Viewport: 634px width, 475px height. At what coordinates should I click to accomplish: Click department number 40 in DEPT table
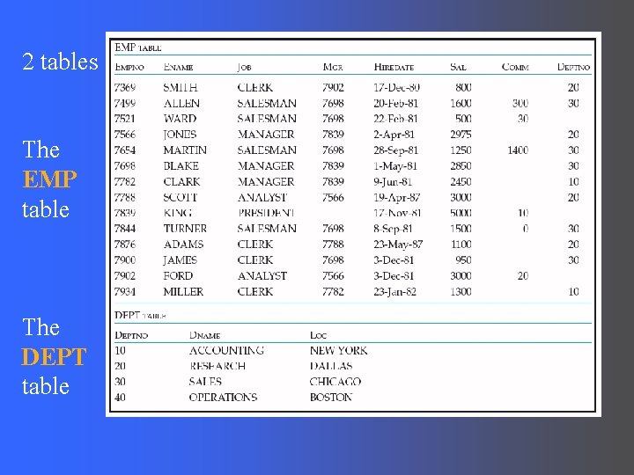120,398
